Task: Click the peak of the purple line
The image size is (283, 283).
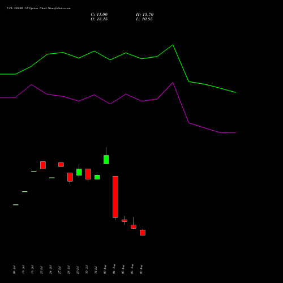Action: (173, 83)
